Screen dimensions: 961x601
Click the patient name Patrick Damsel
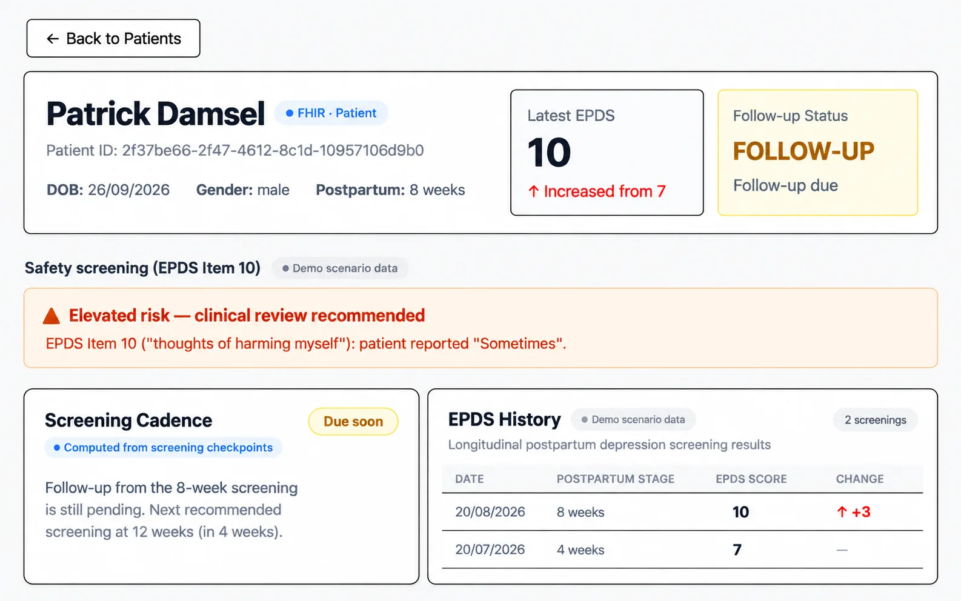click(x=156, y=113)
